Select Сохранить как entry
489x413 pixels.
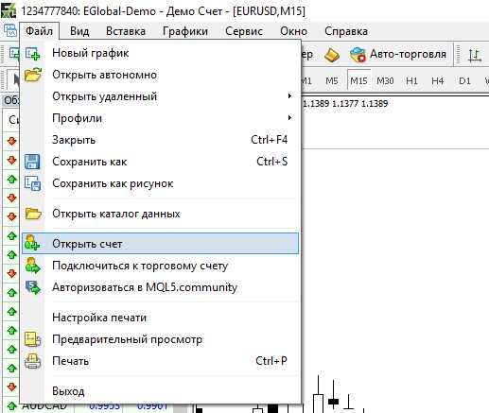[160, 162]
